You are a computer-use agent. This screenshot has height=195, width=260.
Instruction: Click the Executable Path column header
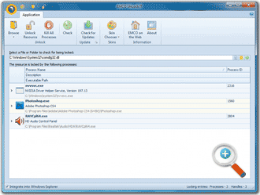pos(137,80)
